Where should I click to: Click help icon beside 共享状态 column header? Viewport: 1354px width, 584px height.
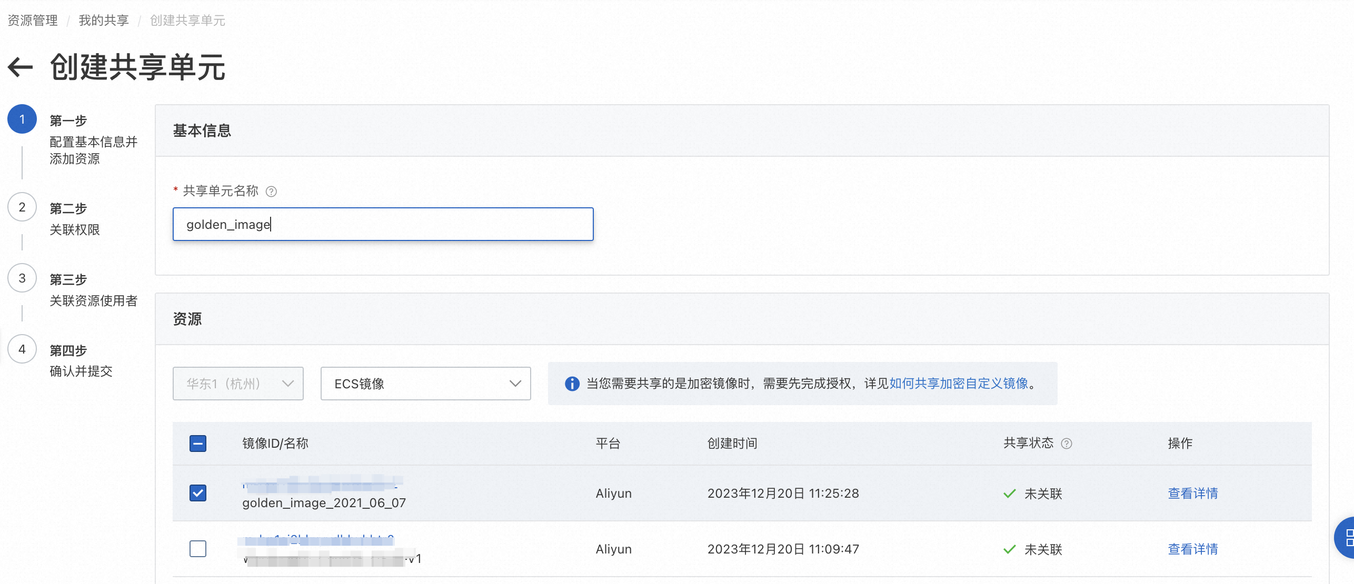(x=1066, y=444)
